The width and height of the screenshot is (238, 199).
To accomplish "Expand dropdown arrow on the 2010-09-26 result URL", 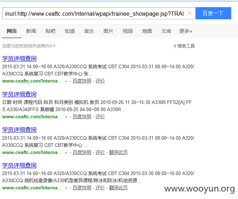I will coord(66,117).
